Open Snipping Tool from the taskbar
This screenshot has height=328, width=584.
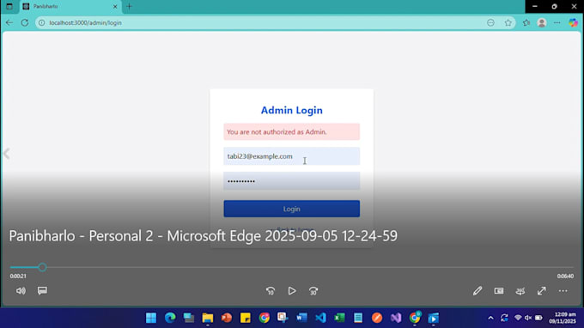[x=283, y=318]
